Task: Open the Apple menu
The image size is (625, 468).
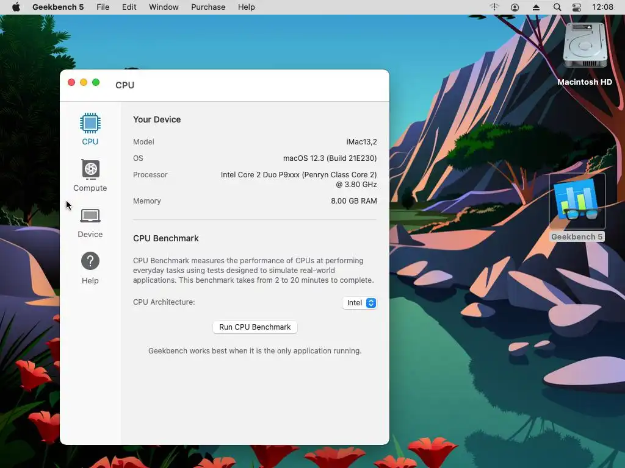Action: tap(16, 7)
